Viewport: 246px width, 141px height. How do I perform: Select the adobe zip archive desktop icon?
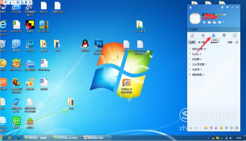click(44, 26)
